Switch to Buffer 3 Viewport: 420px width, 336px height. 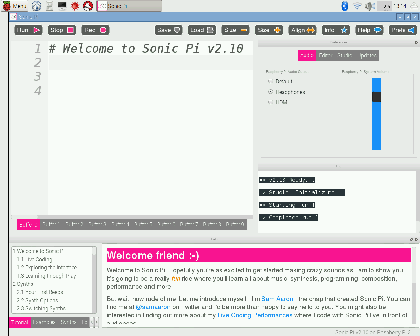coord(97,224)
